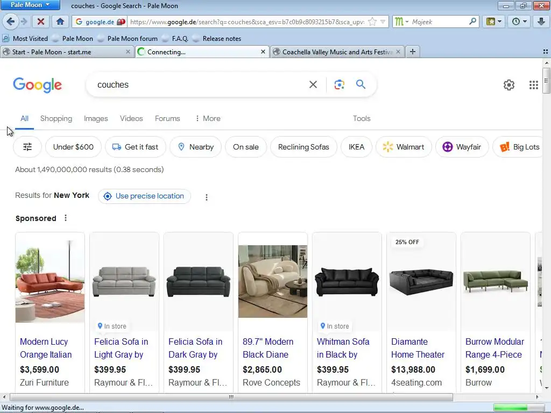
Task: Open a new tab with plus button
Action: (x=413, y=52)
